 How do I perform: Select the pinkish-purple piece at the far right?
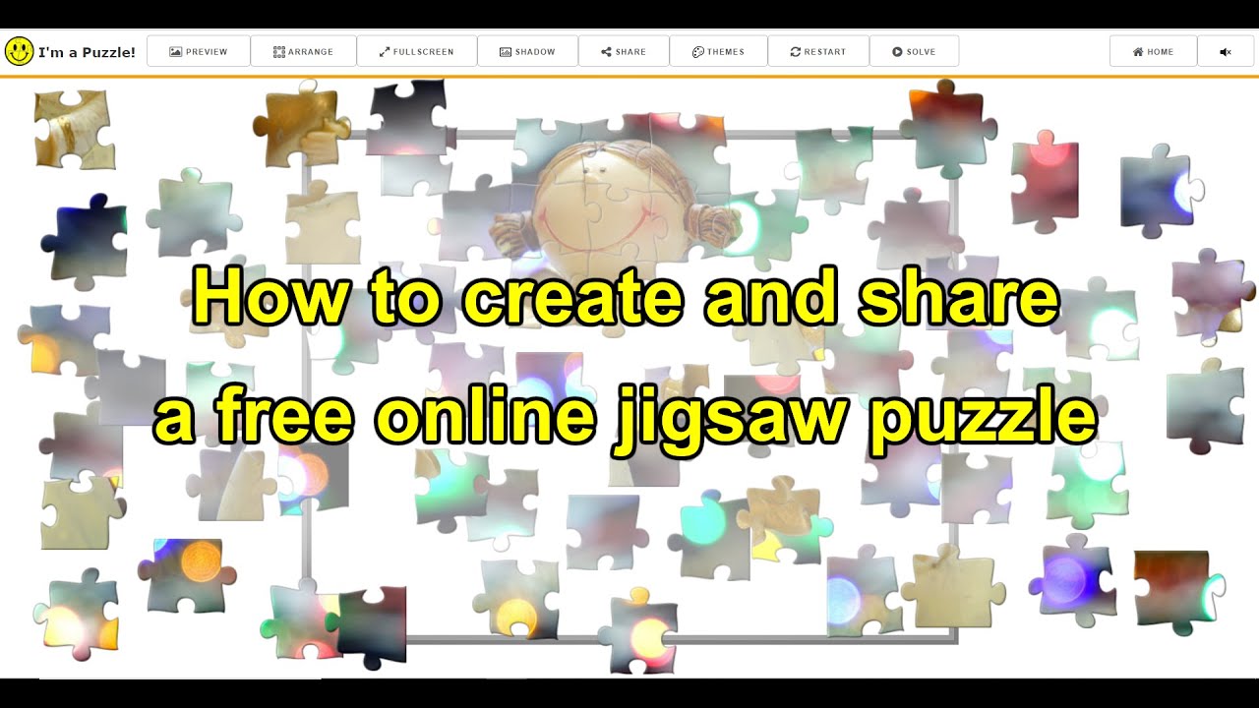(1212, 296)
